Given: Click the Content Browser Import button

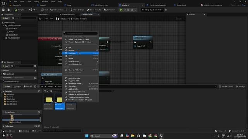Looking at the screenshot, I should 17,86.
